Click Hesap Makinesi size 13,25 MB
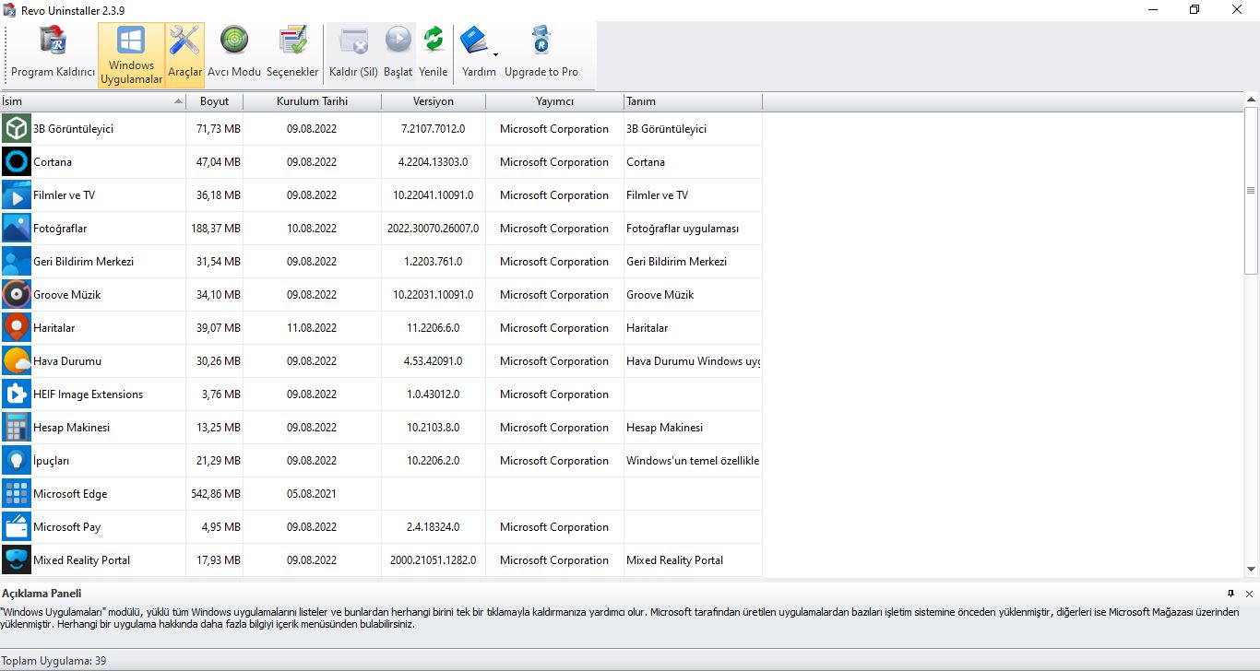This screenshot has width=1260, height=671. click(x=219, y=428)
